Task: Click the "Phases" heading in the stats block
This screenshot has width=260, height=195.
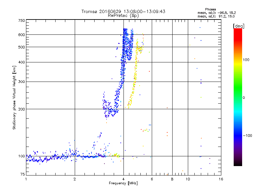Action: pos(210,9)
